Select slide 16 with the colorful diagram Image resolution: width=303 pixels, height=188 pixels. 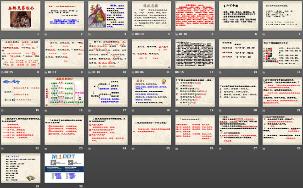pyautogui.click(x=63, y=92)
